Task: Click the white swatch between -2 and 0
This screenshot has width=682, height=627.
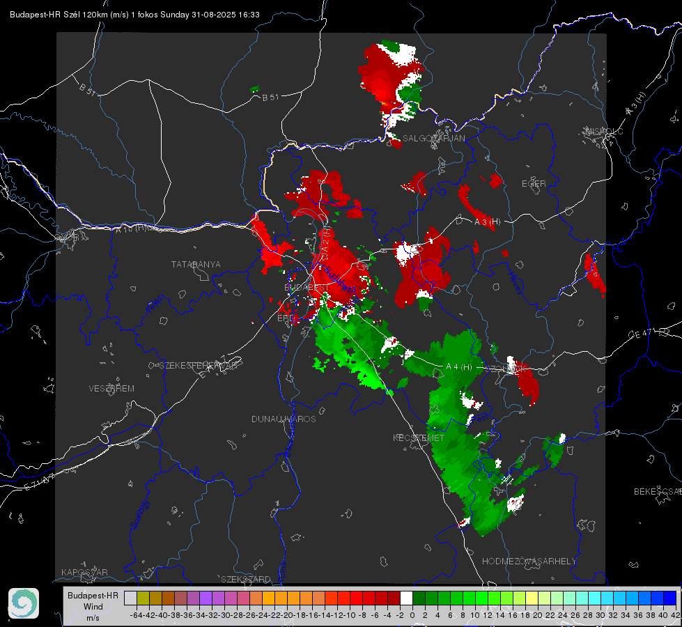Action: click(406, 598)
